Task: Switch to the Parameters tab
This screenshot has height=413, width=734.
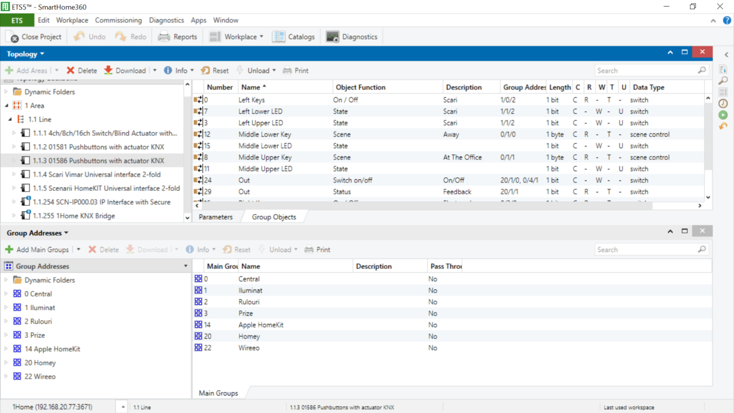Action: (216, 217)
